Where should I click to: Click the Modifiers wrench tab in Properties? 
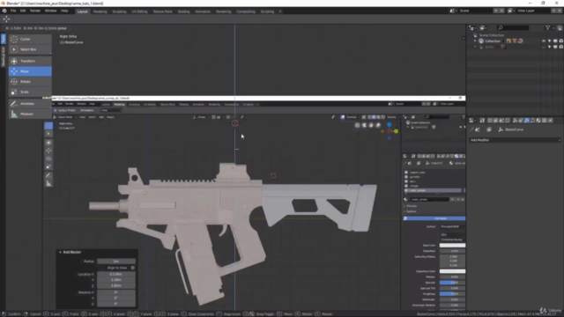point(527,121)
